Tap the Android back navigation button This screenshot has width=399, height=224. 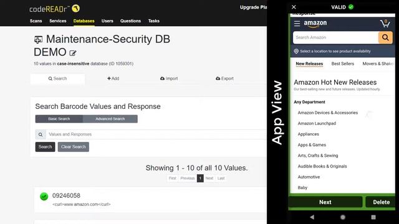click(x=312, y=217)
